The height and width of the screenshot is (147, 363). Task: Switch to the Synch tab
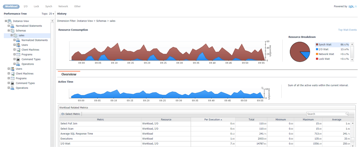49,6
